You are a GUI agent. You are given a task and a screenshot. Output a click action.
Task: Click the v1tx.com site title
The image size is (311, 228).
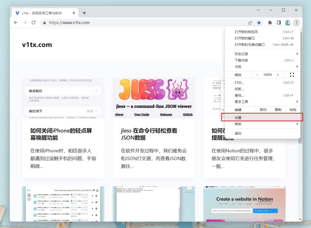coord(37,45)
